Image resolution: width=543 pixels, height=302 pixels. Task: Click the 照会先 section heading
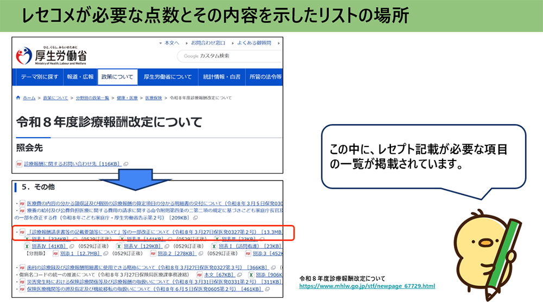pyautogui.click(x=29, y=148)
